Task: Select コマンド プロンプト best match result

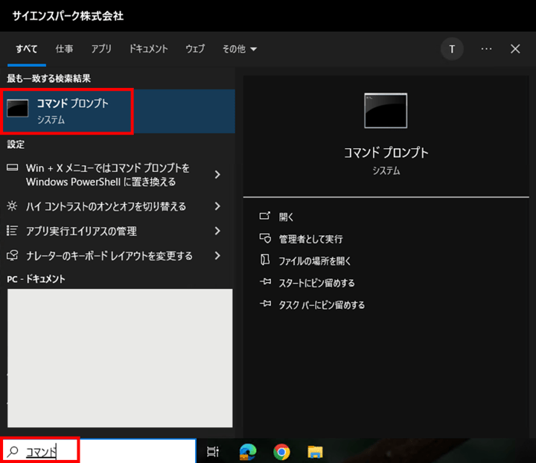Action: tap(68, 111)
